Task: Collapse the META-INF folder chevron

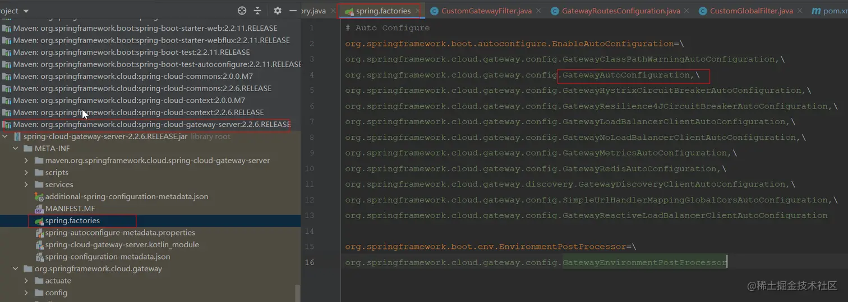Action: [16, 148]
